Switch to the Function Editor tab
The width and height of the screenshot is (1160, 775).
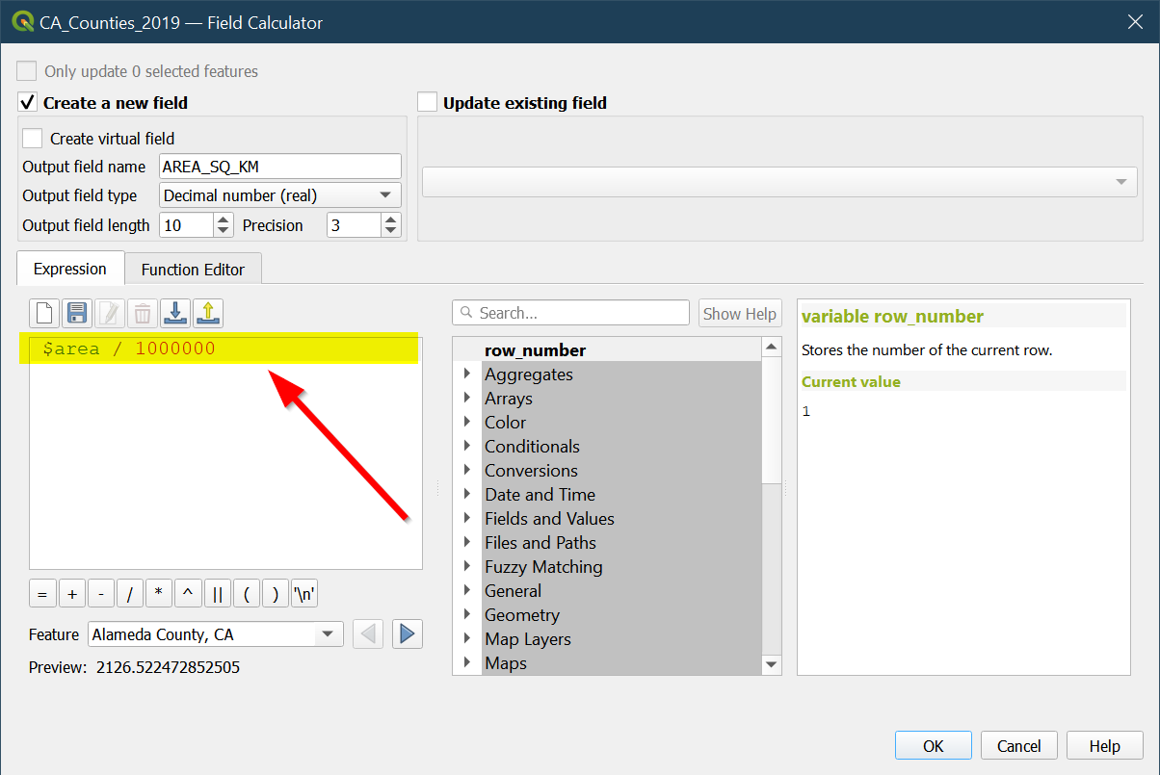(193, 270)
